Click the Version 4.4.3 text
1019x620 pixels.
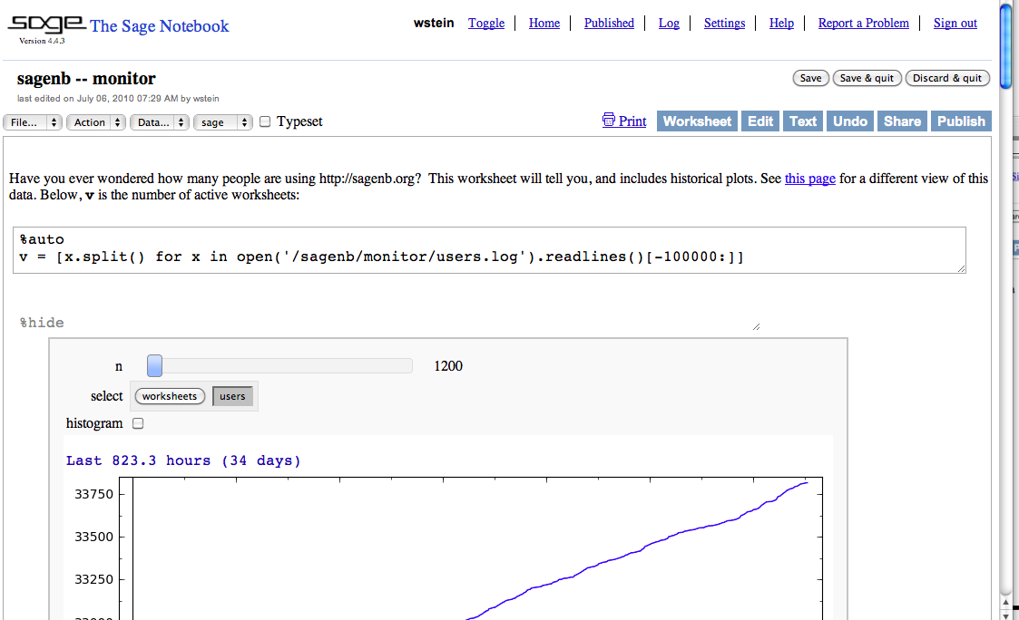42,40
